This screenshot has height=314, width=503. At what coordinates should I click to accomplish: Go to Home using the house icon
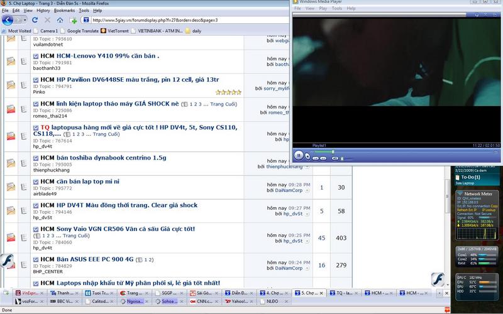pos(60,20)
